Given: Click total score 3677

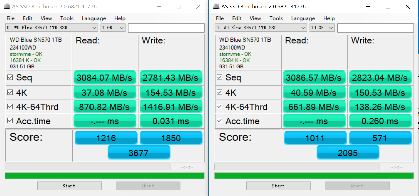Looking at the screenshot, I should pos(139,153).
